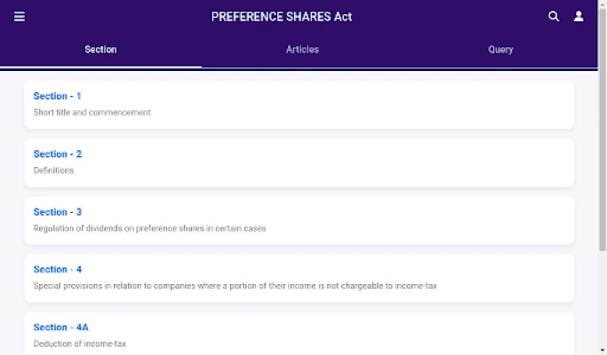Click the 'PREFERENCE SHARES Act' header title

tap(282, 17)
